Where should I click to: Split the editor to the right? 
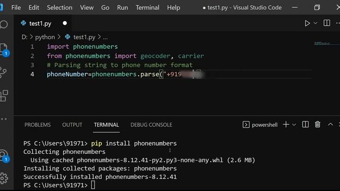(327, 23)
